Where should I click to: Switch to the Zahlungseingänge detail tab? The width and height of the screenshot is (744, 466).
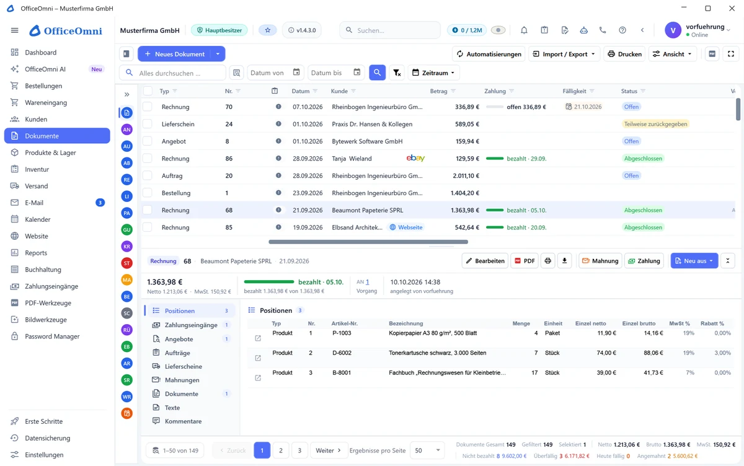(190, 325)
